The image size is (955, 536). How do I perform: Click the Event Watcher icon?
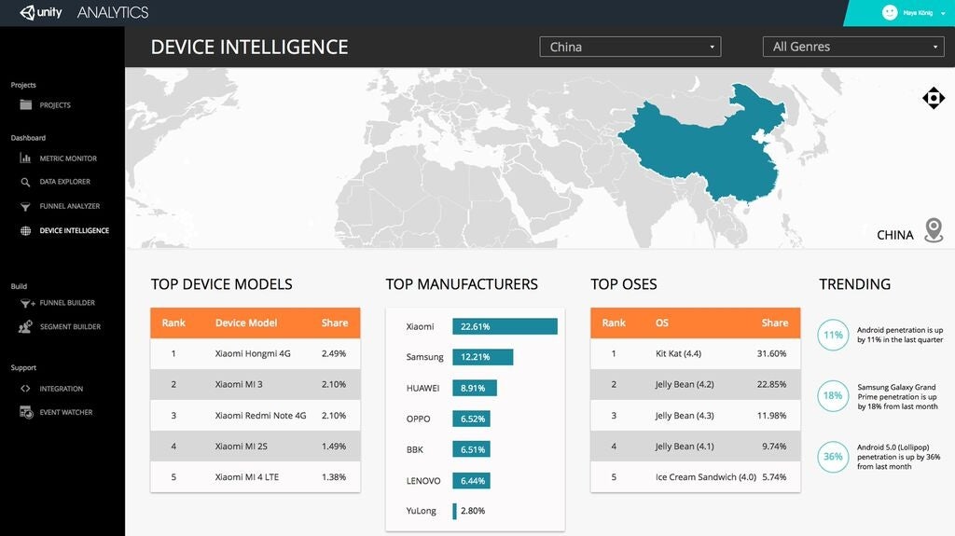coord(25,412)
